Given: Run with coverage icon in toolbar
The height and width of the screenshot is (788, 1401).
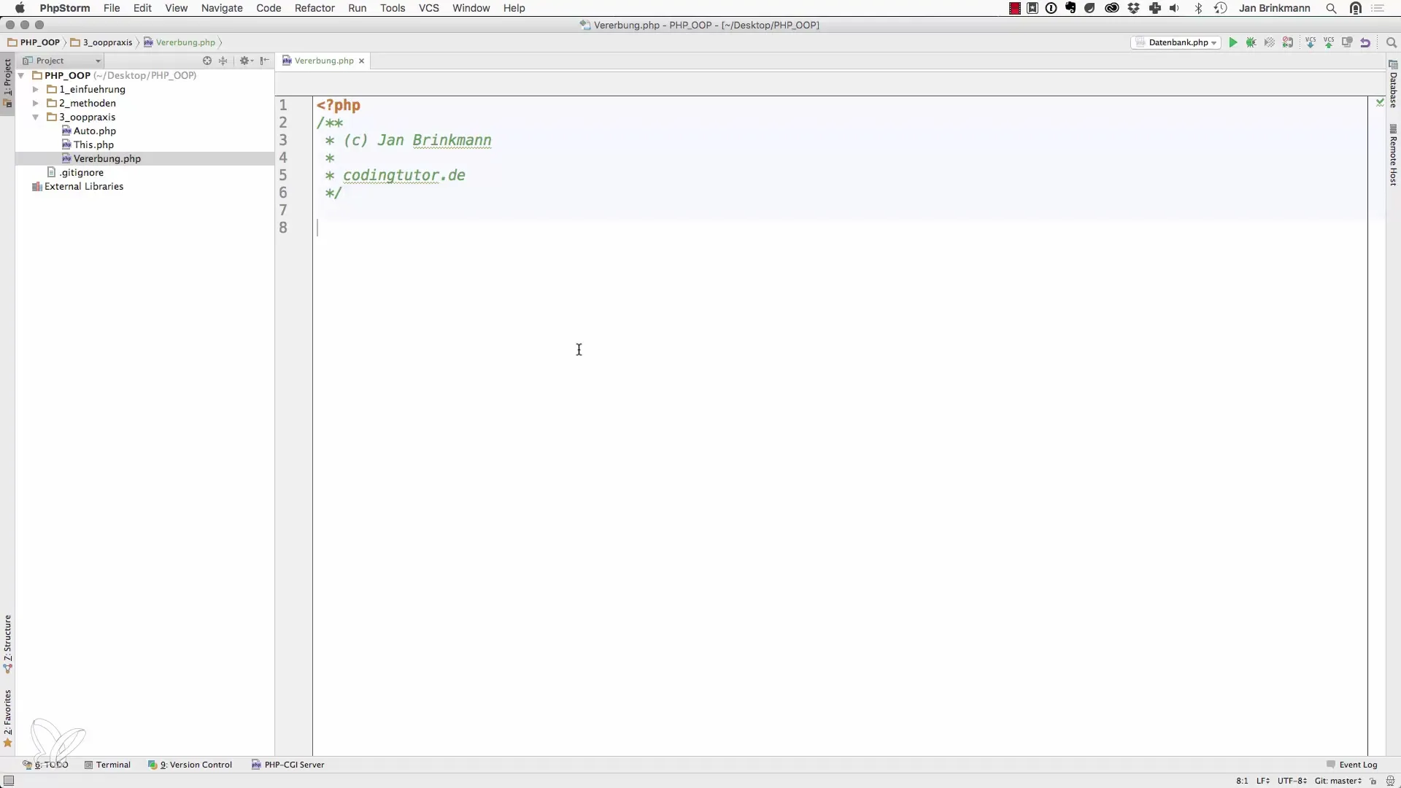Looking at the screenshot, I should (1270, 42).
